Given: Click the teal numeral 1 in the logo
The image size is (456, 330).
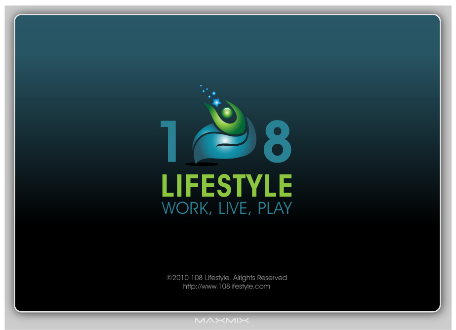Looking at the screenshot, I should point(169,142).
